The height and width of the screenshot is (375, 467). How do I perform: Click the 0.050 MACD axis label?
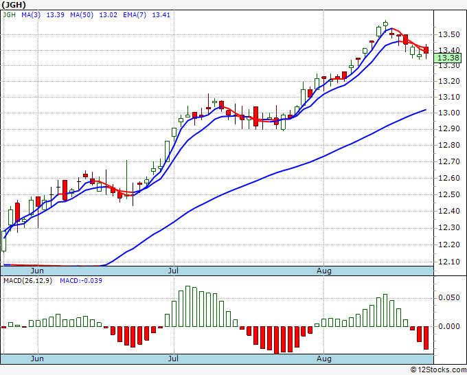449,298
